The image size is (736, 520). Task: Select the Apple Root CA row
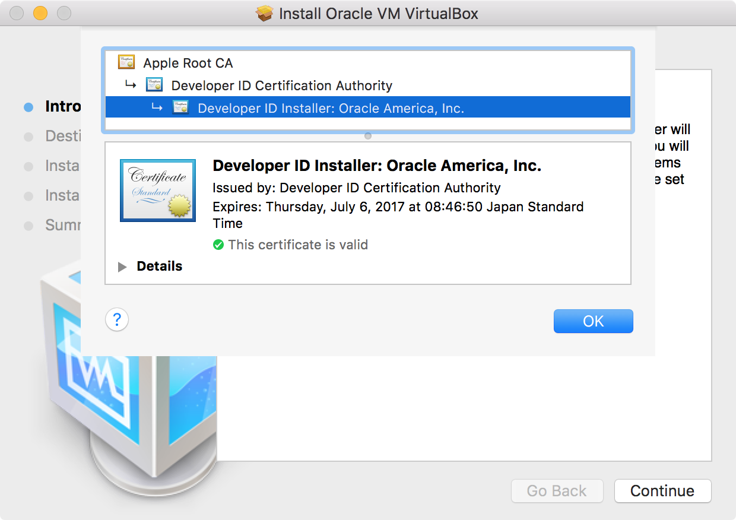click(368, 62)
